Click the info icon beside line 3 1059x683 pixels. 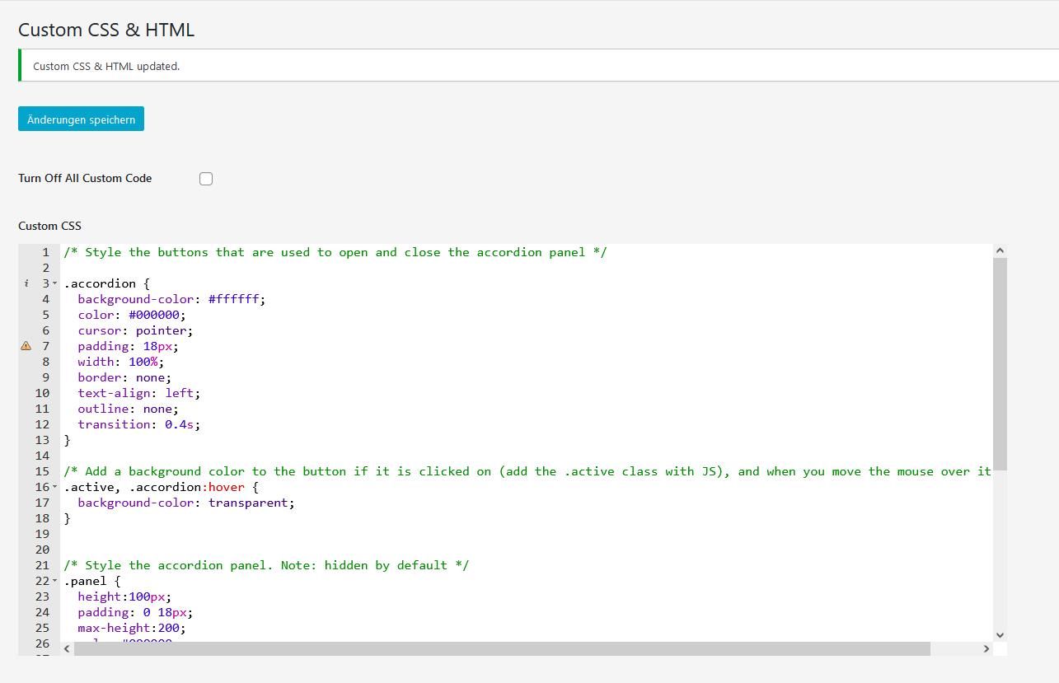26,283
